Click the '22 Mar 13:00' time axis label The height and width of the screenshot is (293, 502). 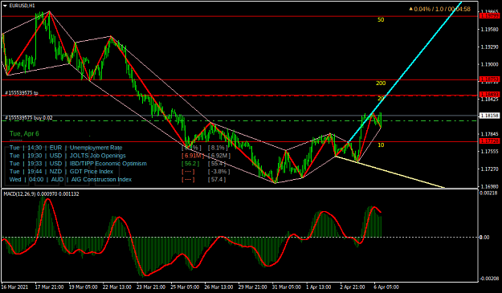pos(116,287)
